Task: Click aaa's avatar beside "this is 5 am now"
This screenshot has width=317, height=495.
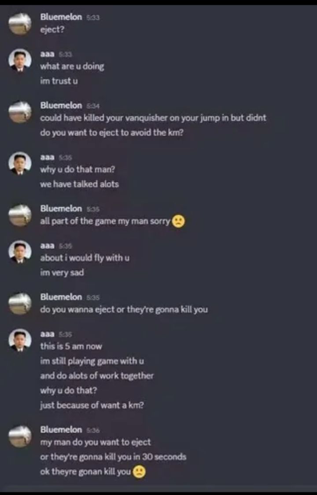Action: (x=20, y=340)
